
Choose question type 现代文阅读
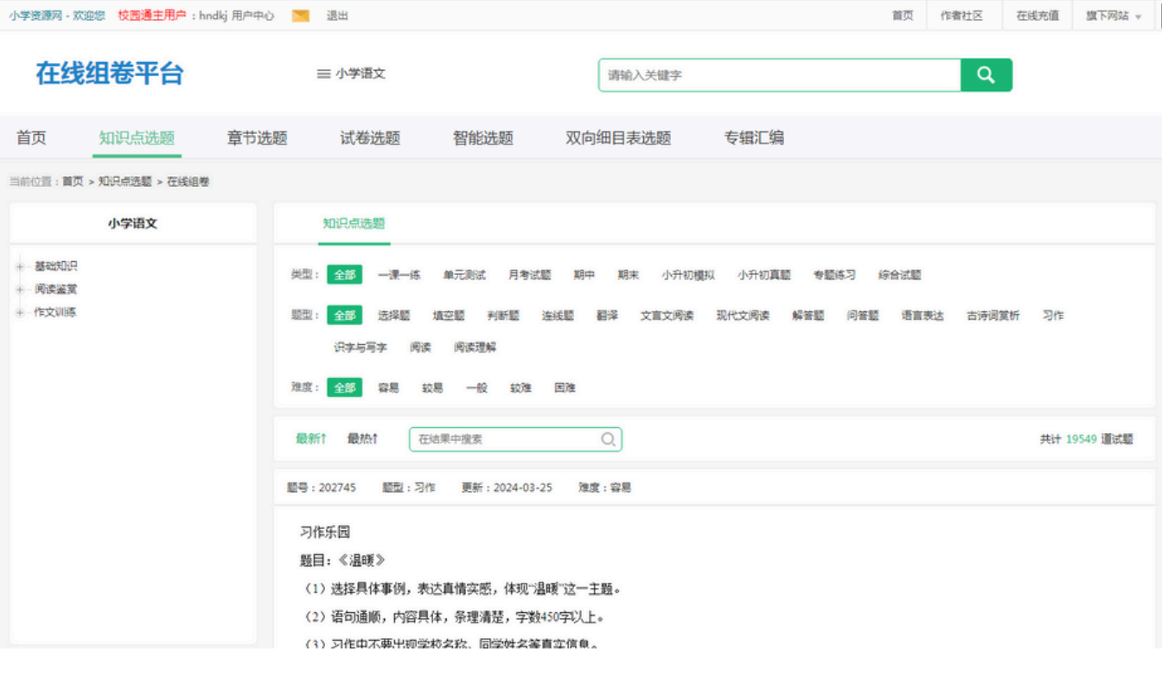coord(743,316)
